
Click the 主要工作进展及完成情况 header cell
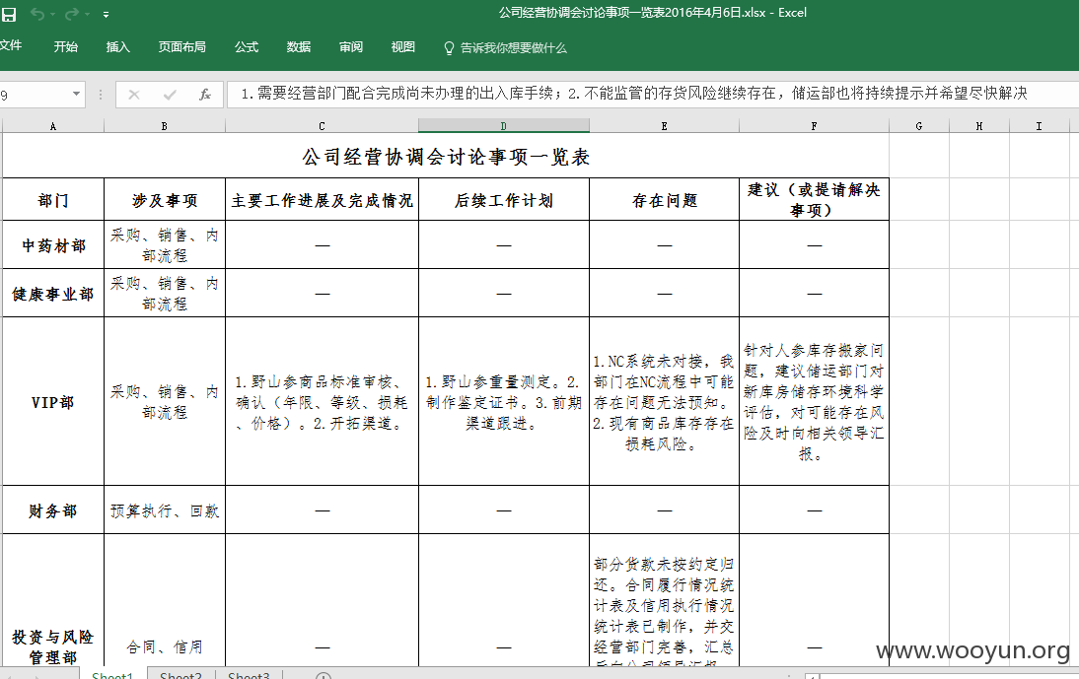[x=322, y=200]
